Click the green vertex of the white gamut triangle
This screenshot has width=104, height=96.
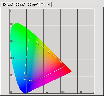coord(29,36)
